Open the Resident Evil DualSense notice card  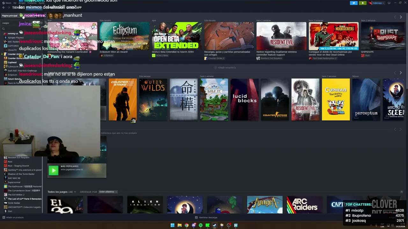281,36
